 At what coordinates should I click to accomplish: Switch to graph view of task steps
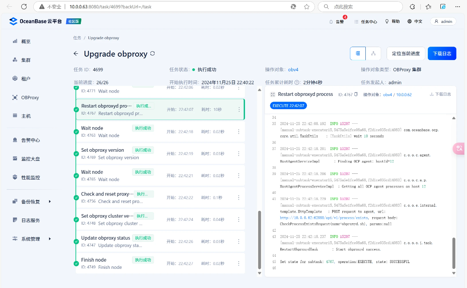(x=374, y=53)
